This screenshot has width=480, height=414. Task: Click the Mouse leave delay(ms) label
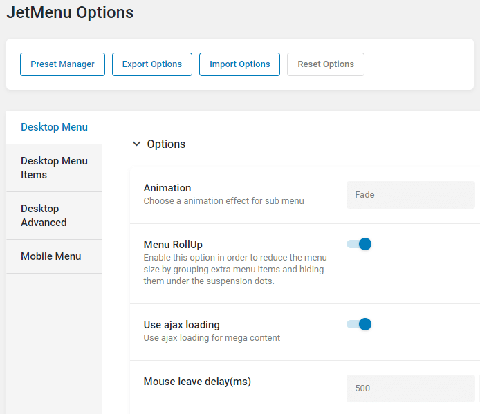coord(197,382)
